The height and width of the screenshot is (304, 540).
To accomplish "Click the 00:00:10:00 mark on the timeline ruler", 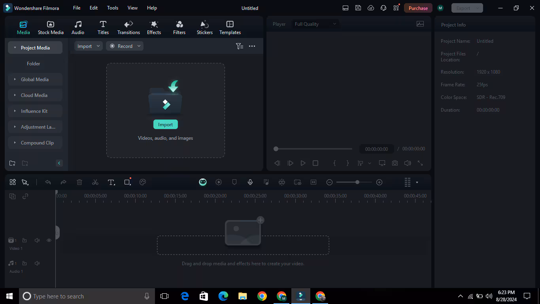I will pos(135,196).
